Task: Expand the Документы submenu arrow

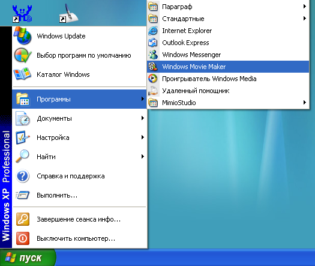Action: [142, 118]
